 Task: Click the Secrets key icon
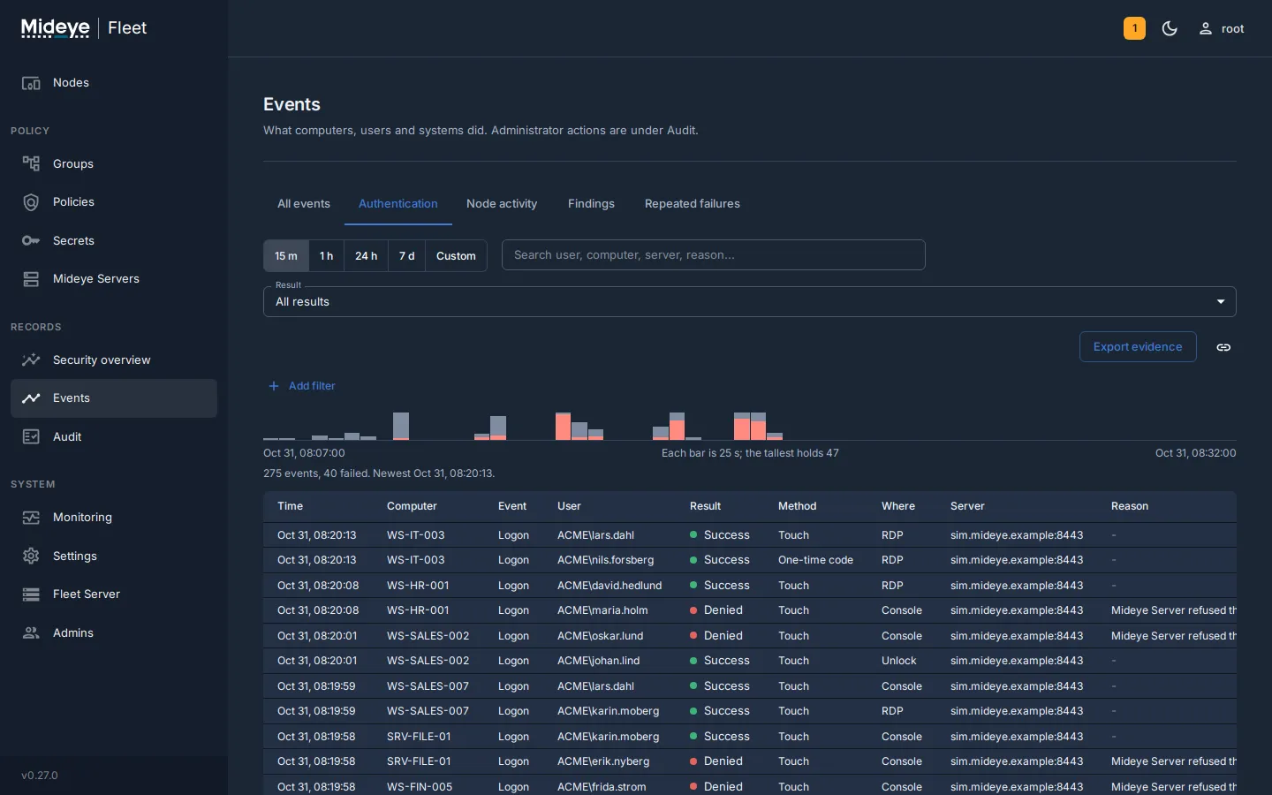[31, 241]
